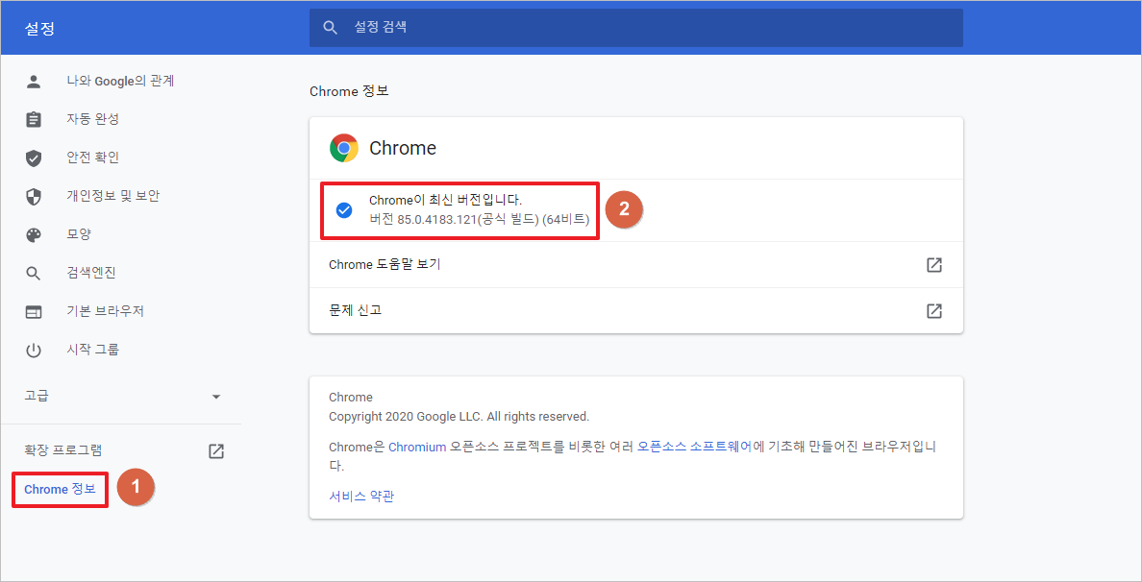Select Chrome 정보 in the sidebar
This screenshot has height=582, width=1142.
pos(60,490)
